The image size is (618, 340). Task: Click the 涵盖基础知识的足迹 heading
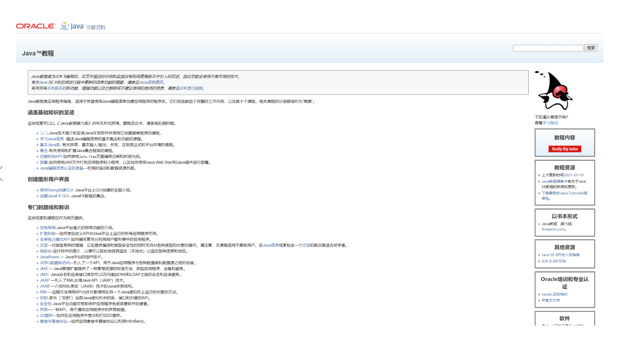[51, 112]
